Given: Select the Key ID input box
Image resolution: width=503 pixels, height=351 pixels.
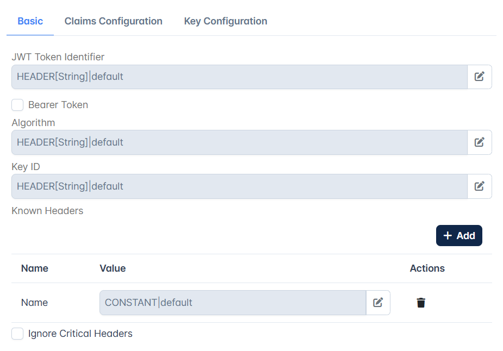Looking at the screenshot, I should [239, 186].
